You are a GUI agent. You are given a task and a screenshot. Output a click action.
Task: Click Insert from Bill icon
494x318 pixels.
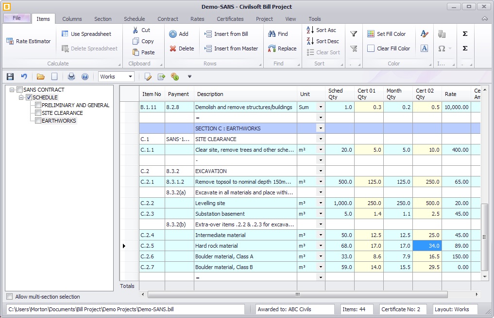(x=208, y=34)
